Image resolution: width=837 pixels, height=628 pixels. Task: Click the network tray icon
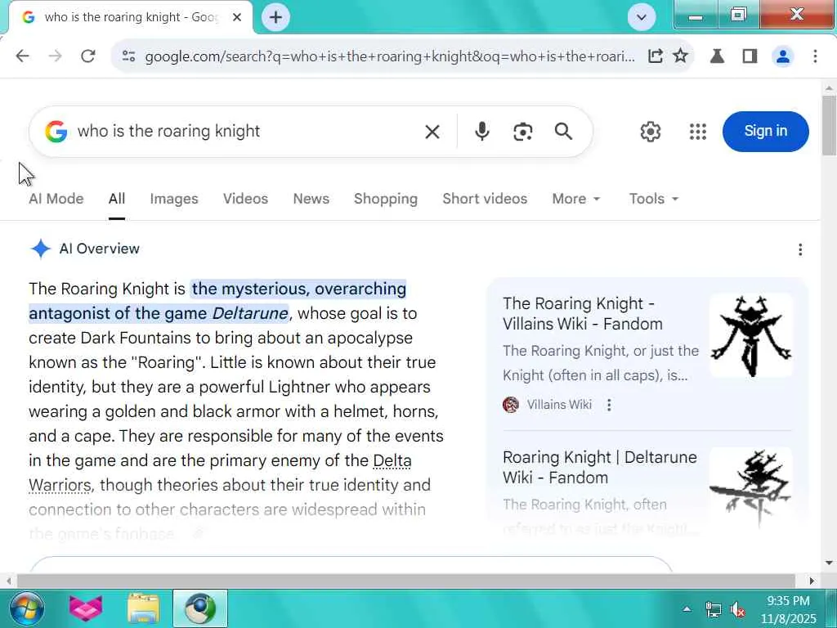(713, 609)
